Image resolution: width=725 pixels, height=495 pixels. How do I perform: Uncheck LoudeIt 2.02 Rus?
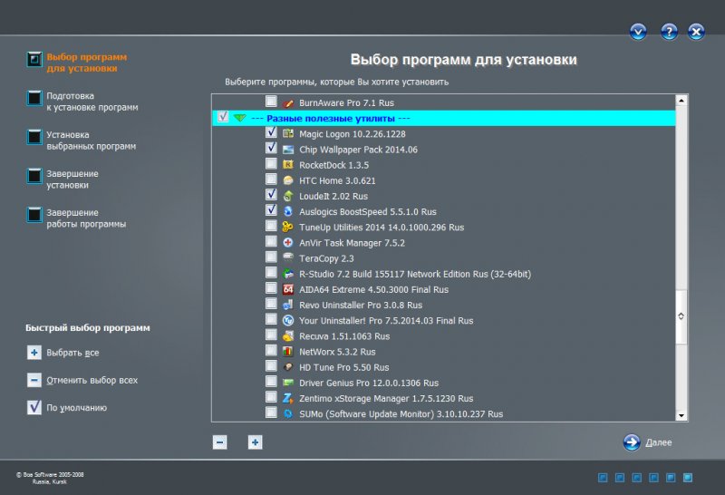[x=271, y=195]
